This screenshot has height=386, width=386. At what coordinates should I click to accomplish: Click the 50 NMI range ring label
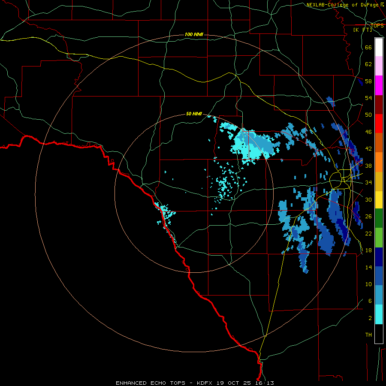click(194, 114)
